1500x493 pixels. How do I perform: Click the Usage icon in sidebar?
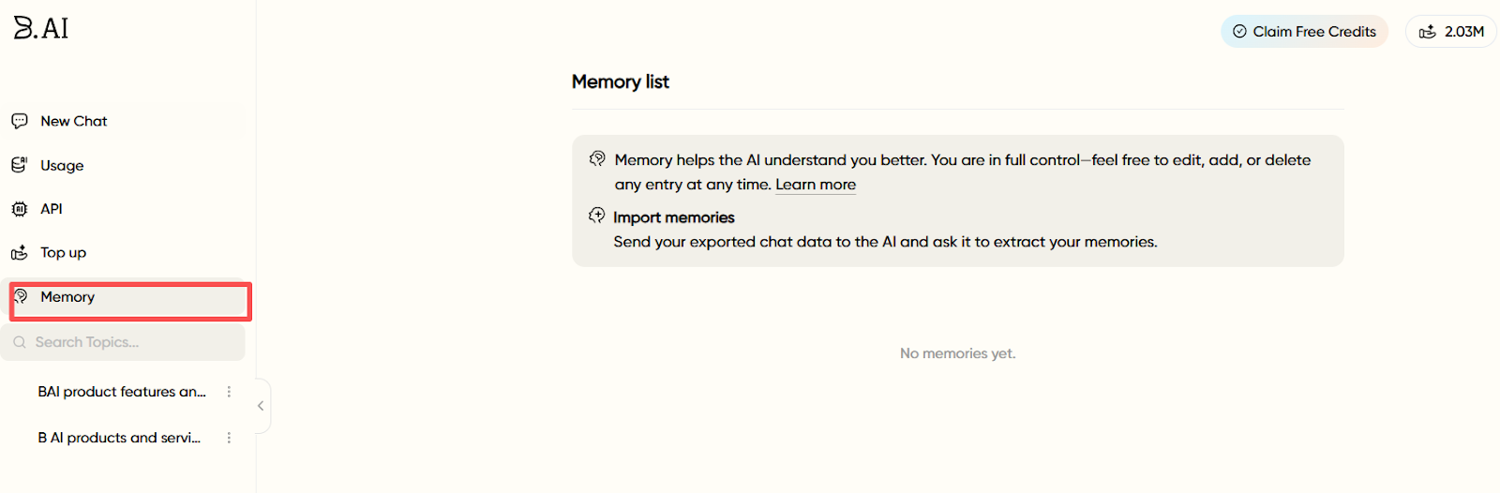click(x=20, y=165)
